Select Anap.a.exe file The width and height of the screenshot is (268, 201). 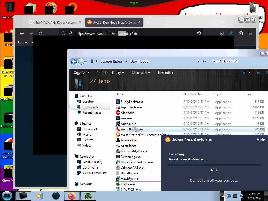pos(128,124)
